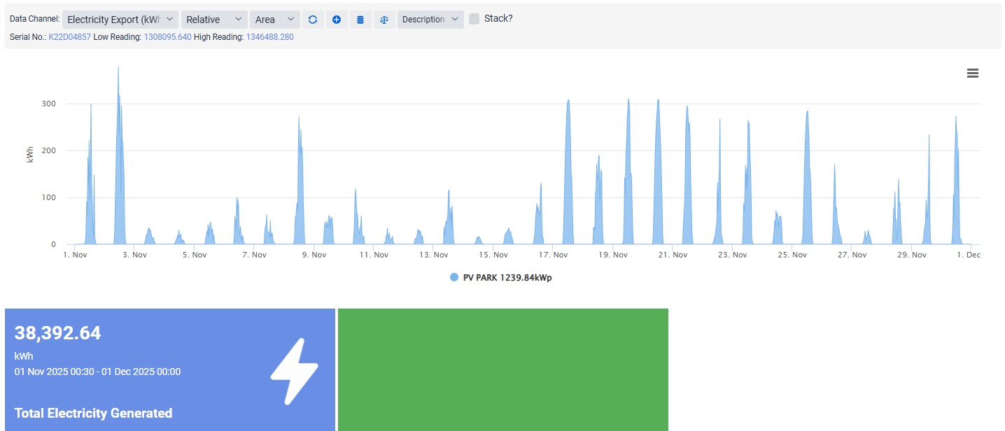Toggle the Stack? checkbox
1005x431 pixels.
click(475, 19)
